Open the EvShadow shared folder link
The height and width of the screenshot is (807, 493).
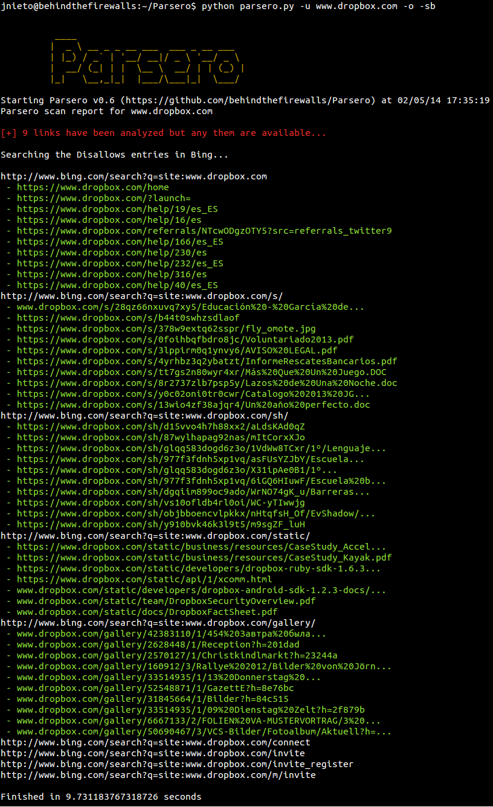pos(196,513)
